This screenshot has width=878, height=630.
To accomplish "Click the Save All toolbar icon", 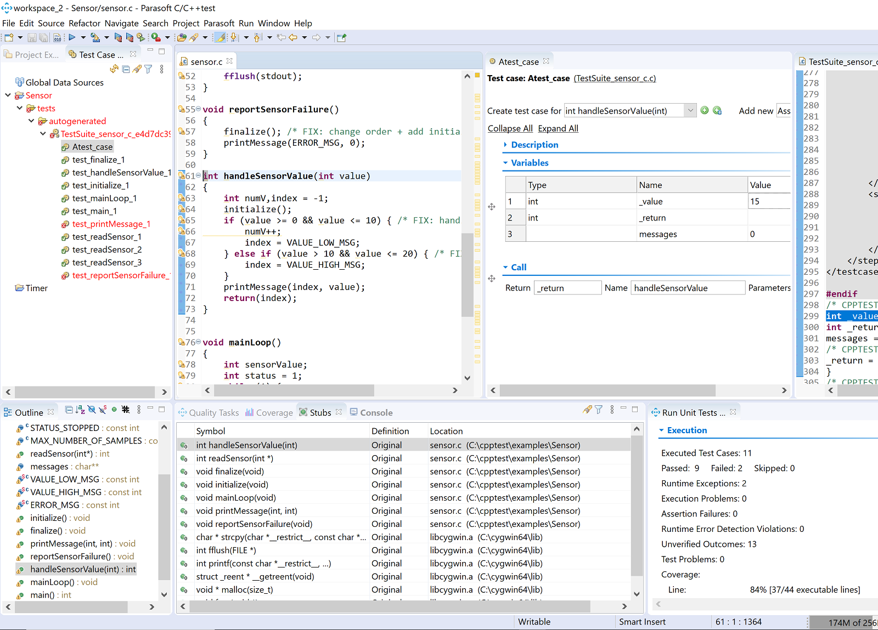I will tap(44, 38).
